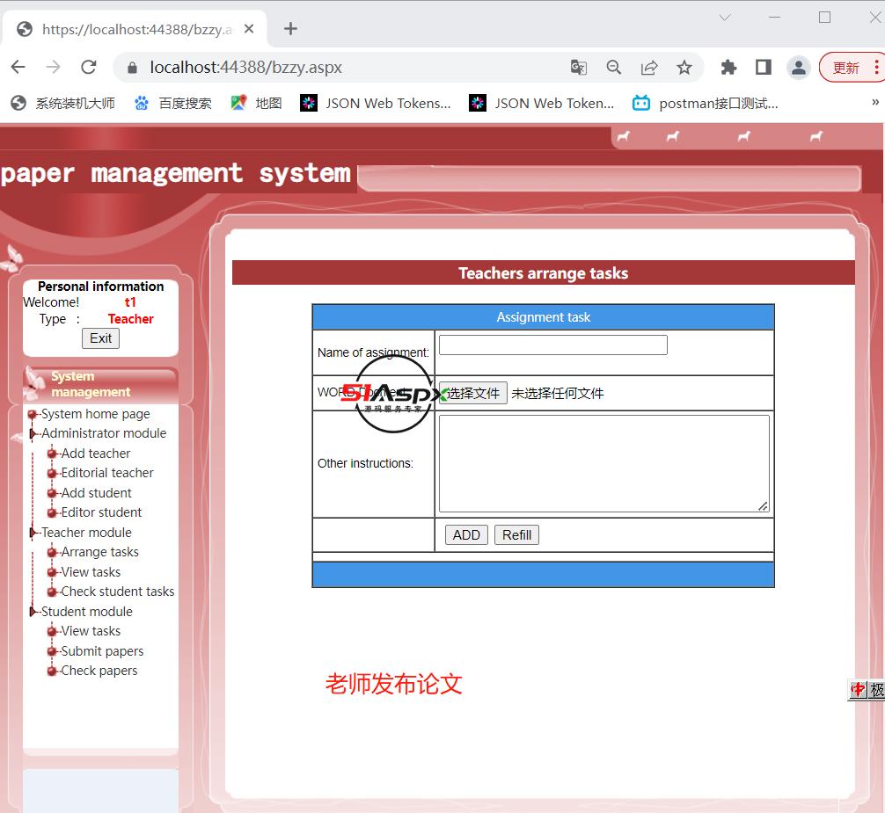Click the Refill button to reset form
Viewport: 885px width, 813px height.
point(516,534)
